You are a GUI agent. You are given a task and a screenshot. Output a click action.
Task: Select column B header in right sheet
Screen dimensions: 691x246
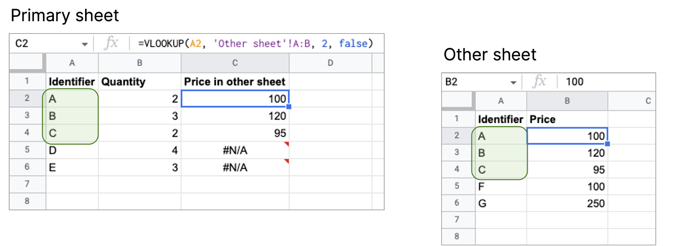[567, 101]
